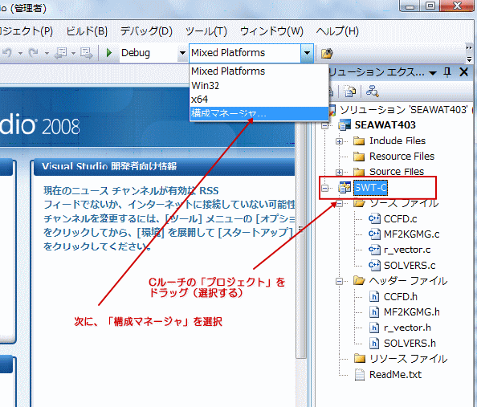Screen dimensions: 477x407
Task: Select Win32 in the platform list
Action: coord(259,85)
